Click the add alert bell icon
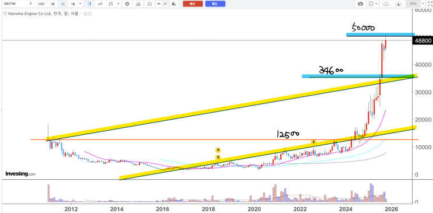Screen dimensions: 433x213 [x=174, y=4]
